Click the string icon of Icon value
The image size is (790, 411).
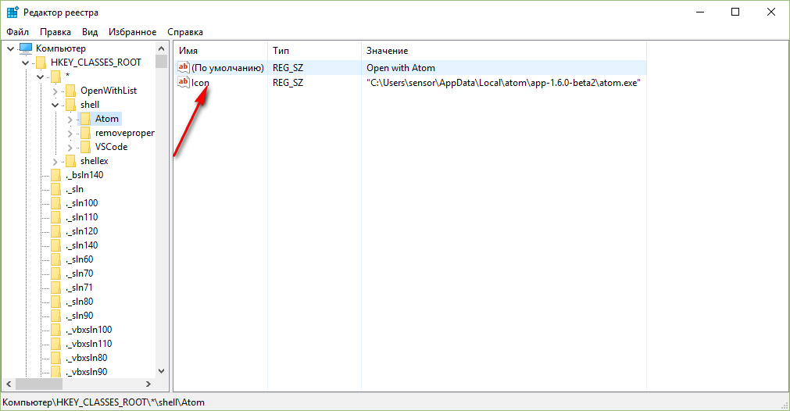click(x=184, y=82)
